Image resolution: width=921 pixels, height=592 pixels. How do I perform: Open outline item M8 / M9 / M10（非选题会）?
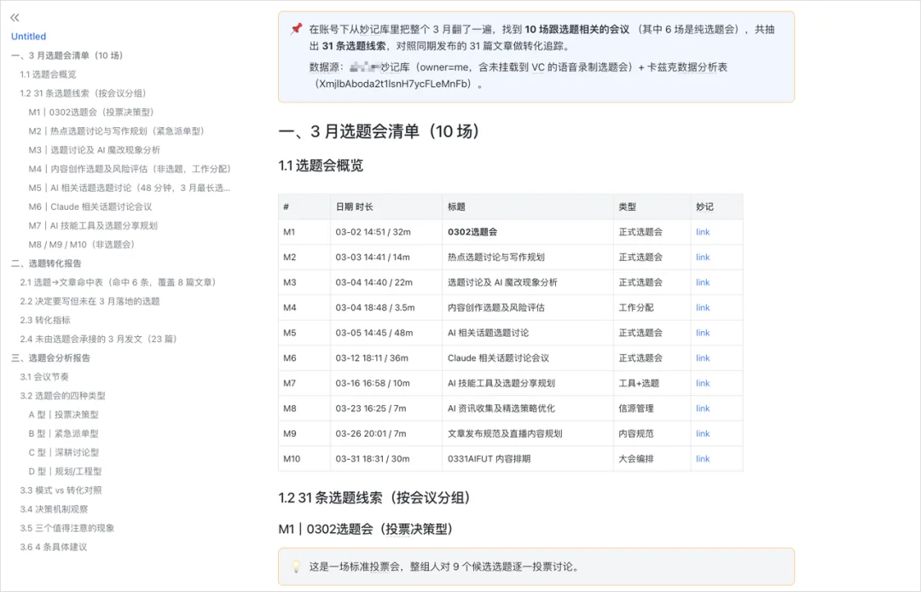[x=82, y=244]
